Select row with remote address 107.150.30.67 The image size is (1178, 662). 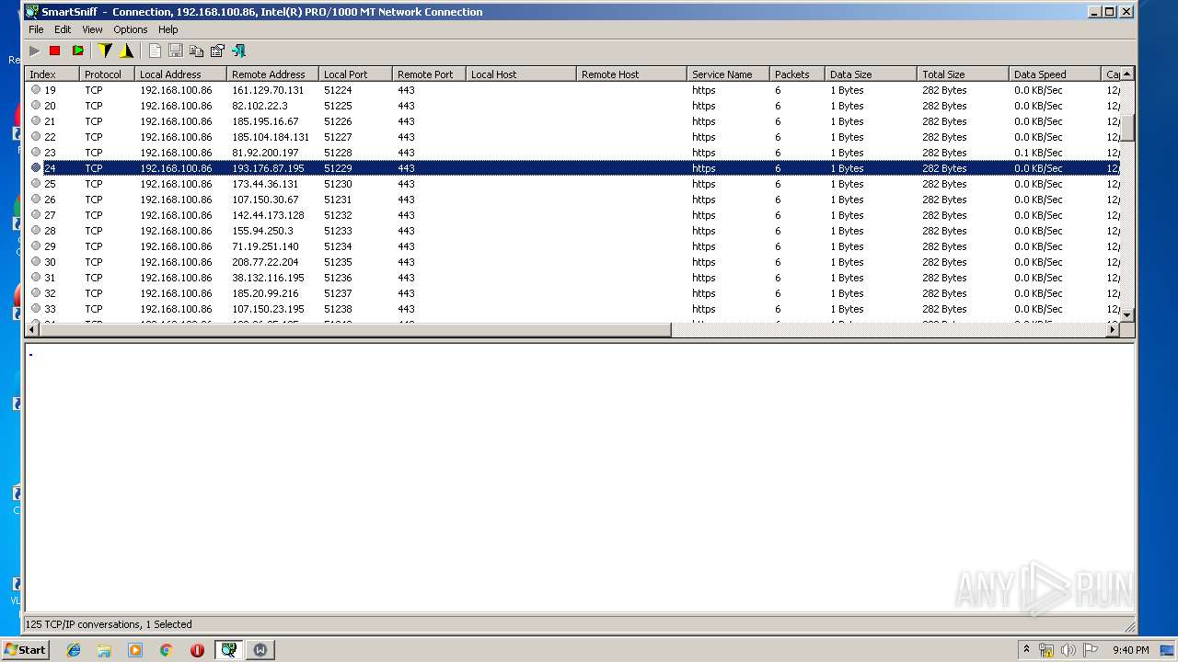(x=573, y=200)
